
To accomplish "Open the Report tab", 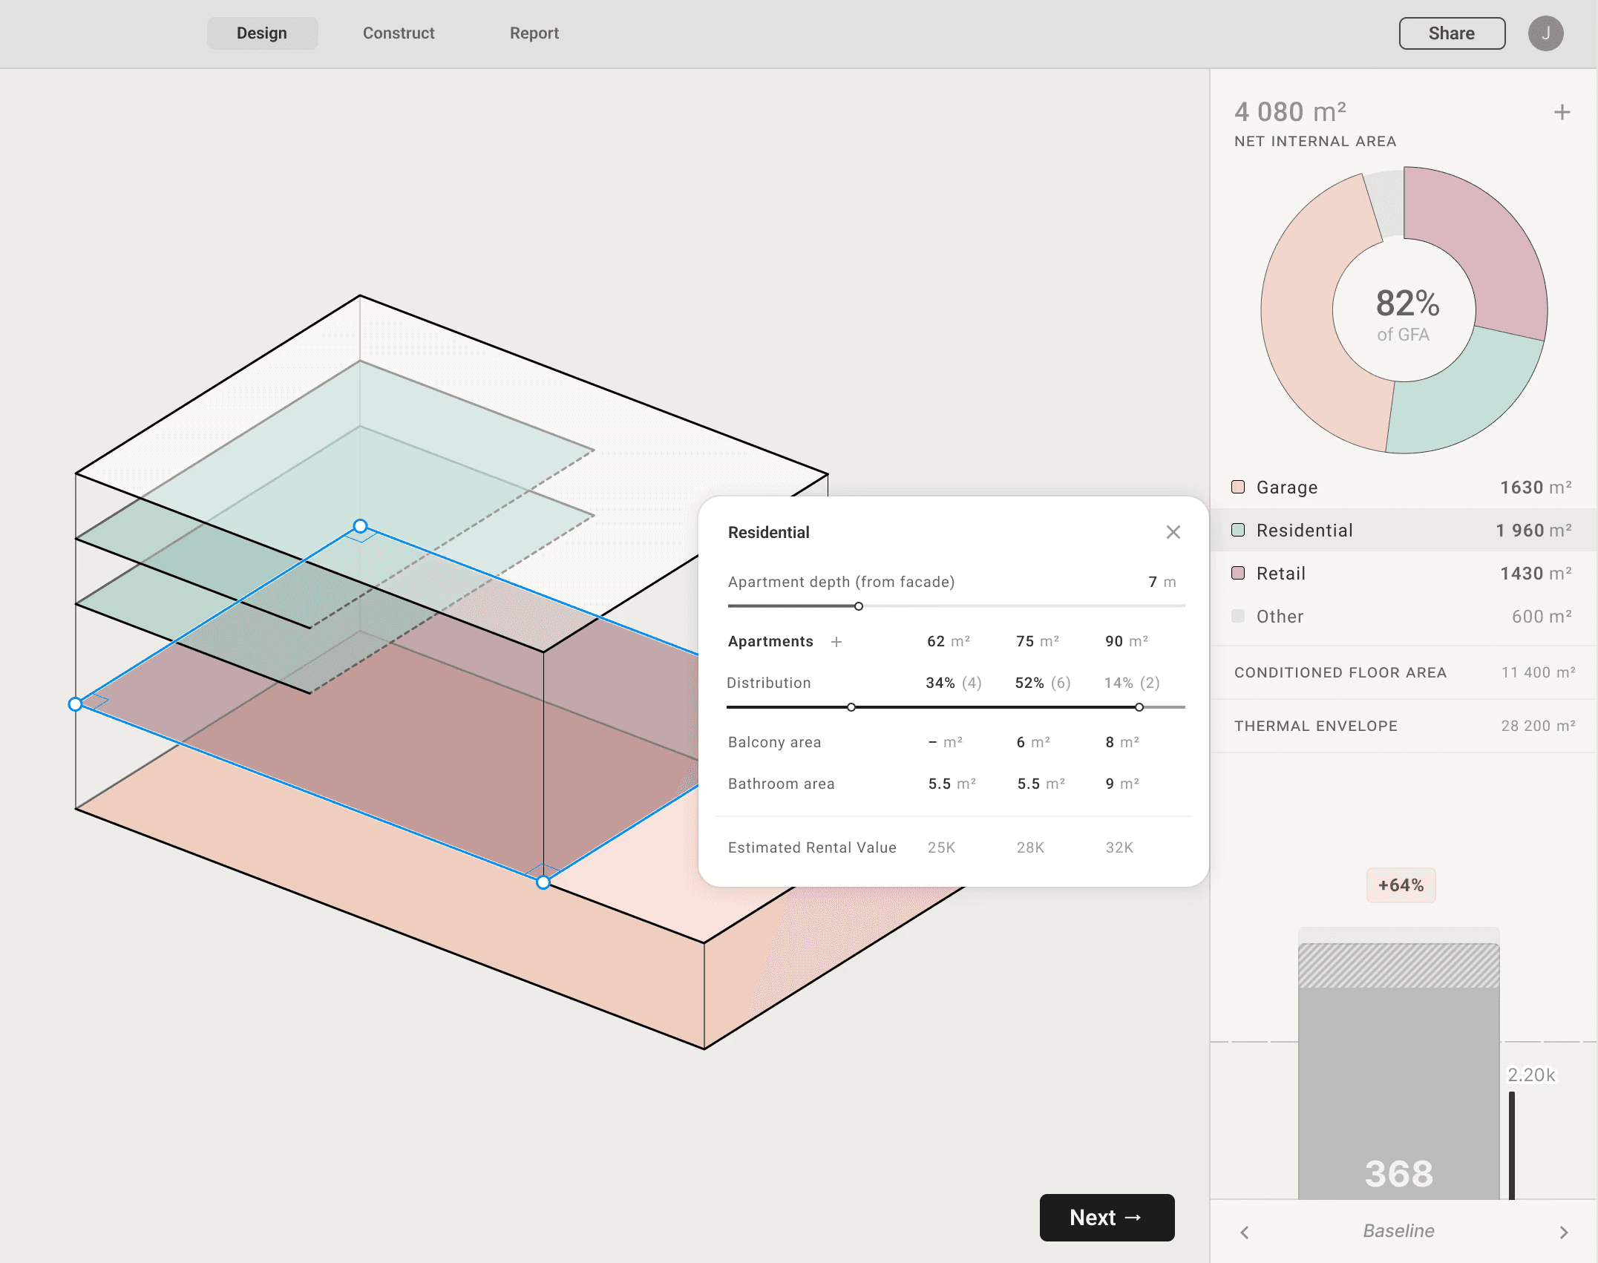I will (x=534, y=33).
